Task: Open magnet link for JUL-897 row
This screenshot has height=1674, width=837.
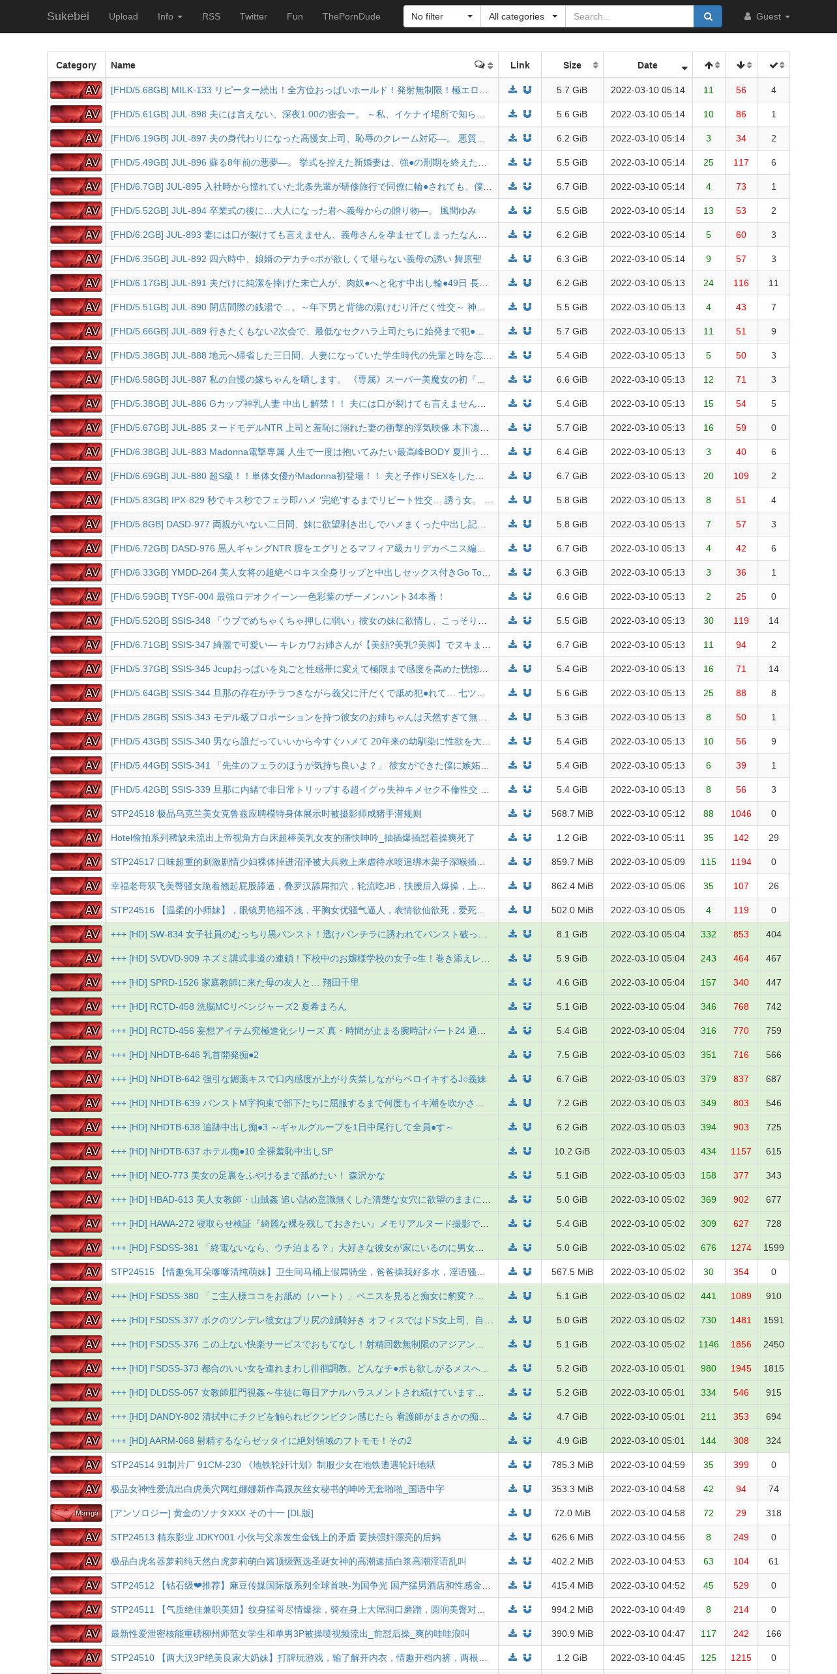Action: point(527,138)
